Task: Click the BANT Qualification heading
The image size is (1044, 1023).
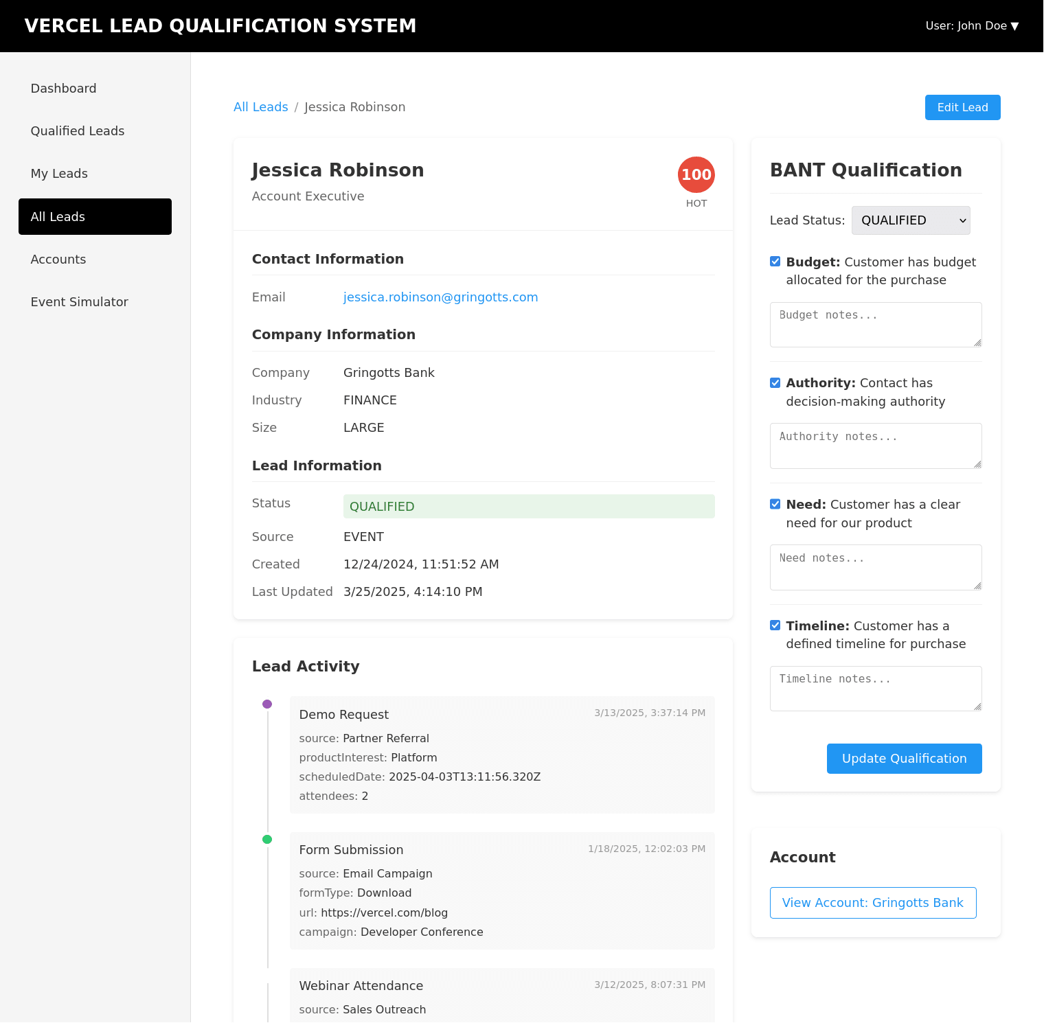Action: (865, 170)
